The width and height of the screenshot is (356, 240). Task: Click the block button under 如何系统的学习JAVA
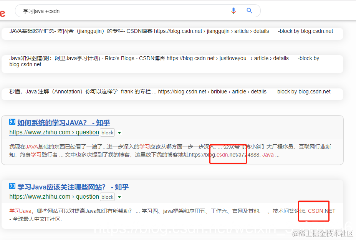click(x=107, y=132)
